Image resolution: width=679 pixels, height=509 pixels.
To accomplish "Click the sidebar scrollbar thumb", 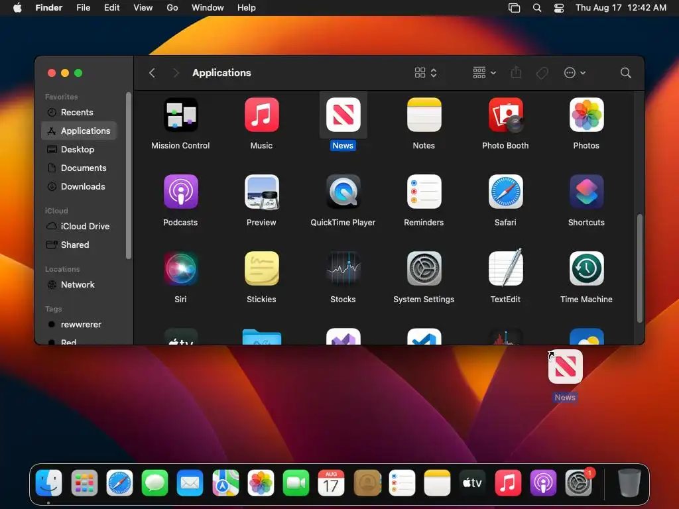I will pyautogui.click(x=128, y=175).
